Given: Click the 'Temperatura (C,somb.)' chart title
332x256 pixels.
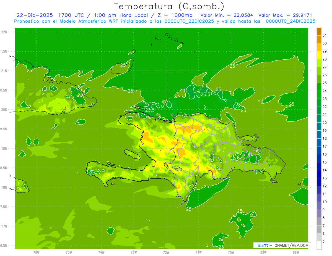Looking at the screenshot, I should 169,6.
